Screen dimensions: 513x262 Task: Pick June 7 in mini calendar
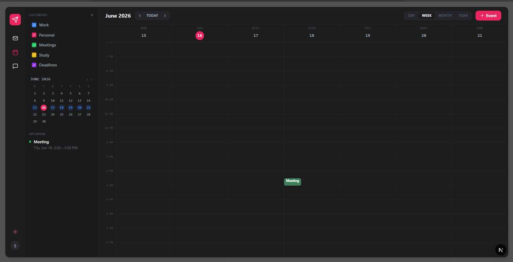(88, 93)
